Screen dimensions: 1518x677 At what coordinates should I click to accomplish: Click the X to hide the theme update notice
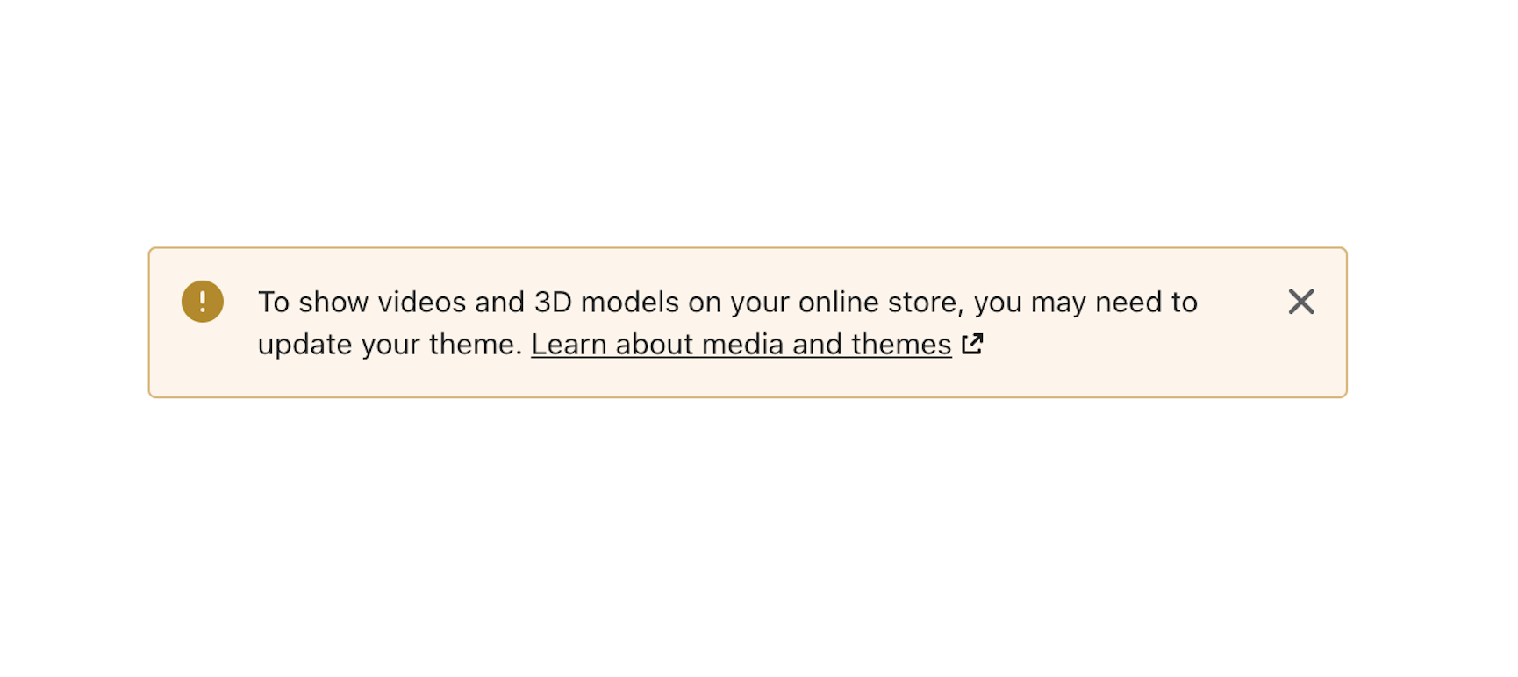pos(1300,302)
